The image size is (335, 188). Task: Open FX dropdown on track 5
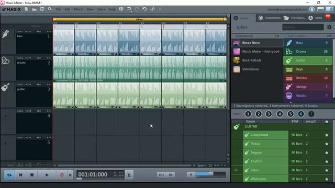[x=49, y=138]
